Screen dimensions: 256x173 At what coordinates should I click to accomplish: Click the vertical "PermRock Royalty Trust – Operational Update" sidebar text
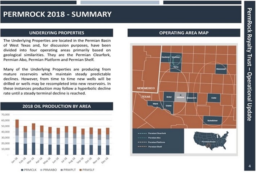tap(249, 64)
